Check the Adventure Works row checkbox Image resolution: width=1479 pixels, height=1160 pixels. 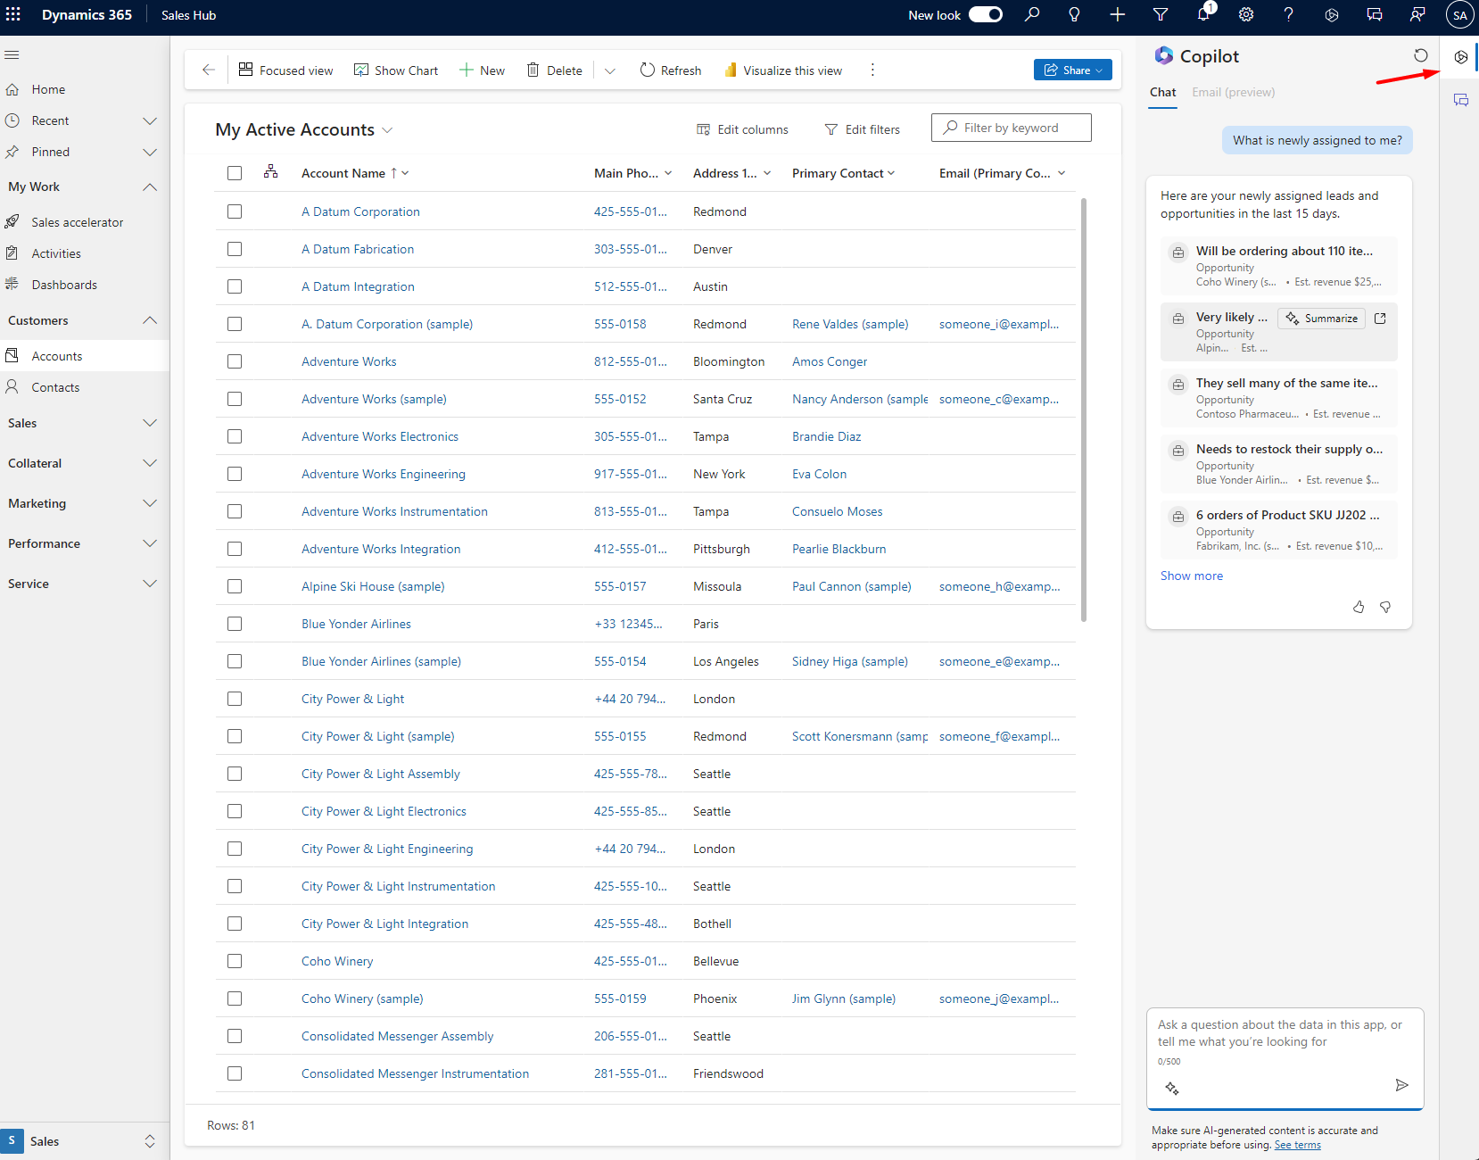tap(235, 361)
